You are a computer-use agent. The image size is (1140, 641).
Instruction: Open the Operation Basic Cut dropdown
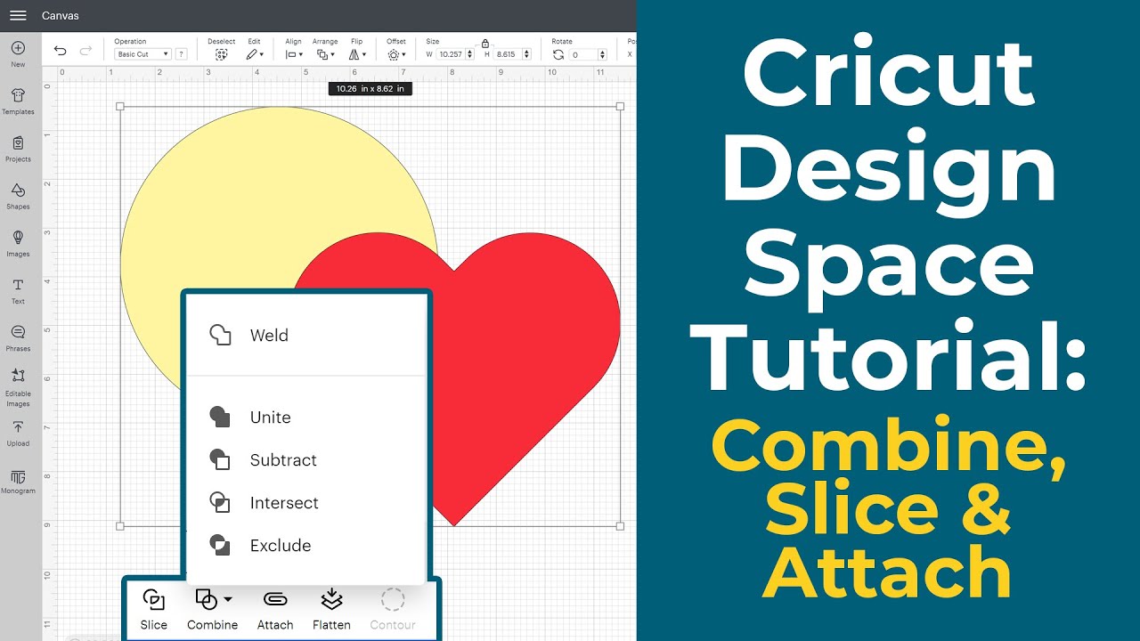point(142,54)
